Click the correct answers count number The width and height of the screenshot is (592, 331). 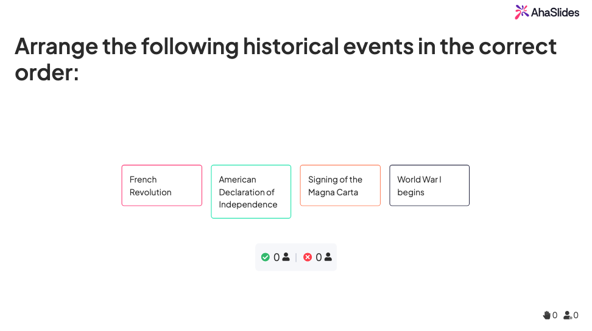coord(277,257)
